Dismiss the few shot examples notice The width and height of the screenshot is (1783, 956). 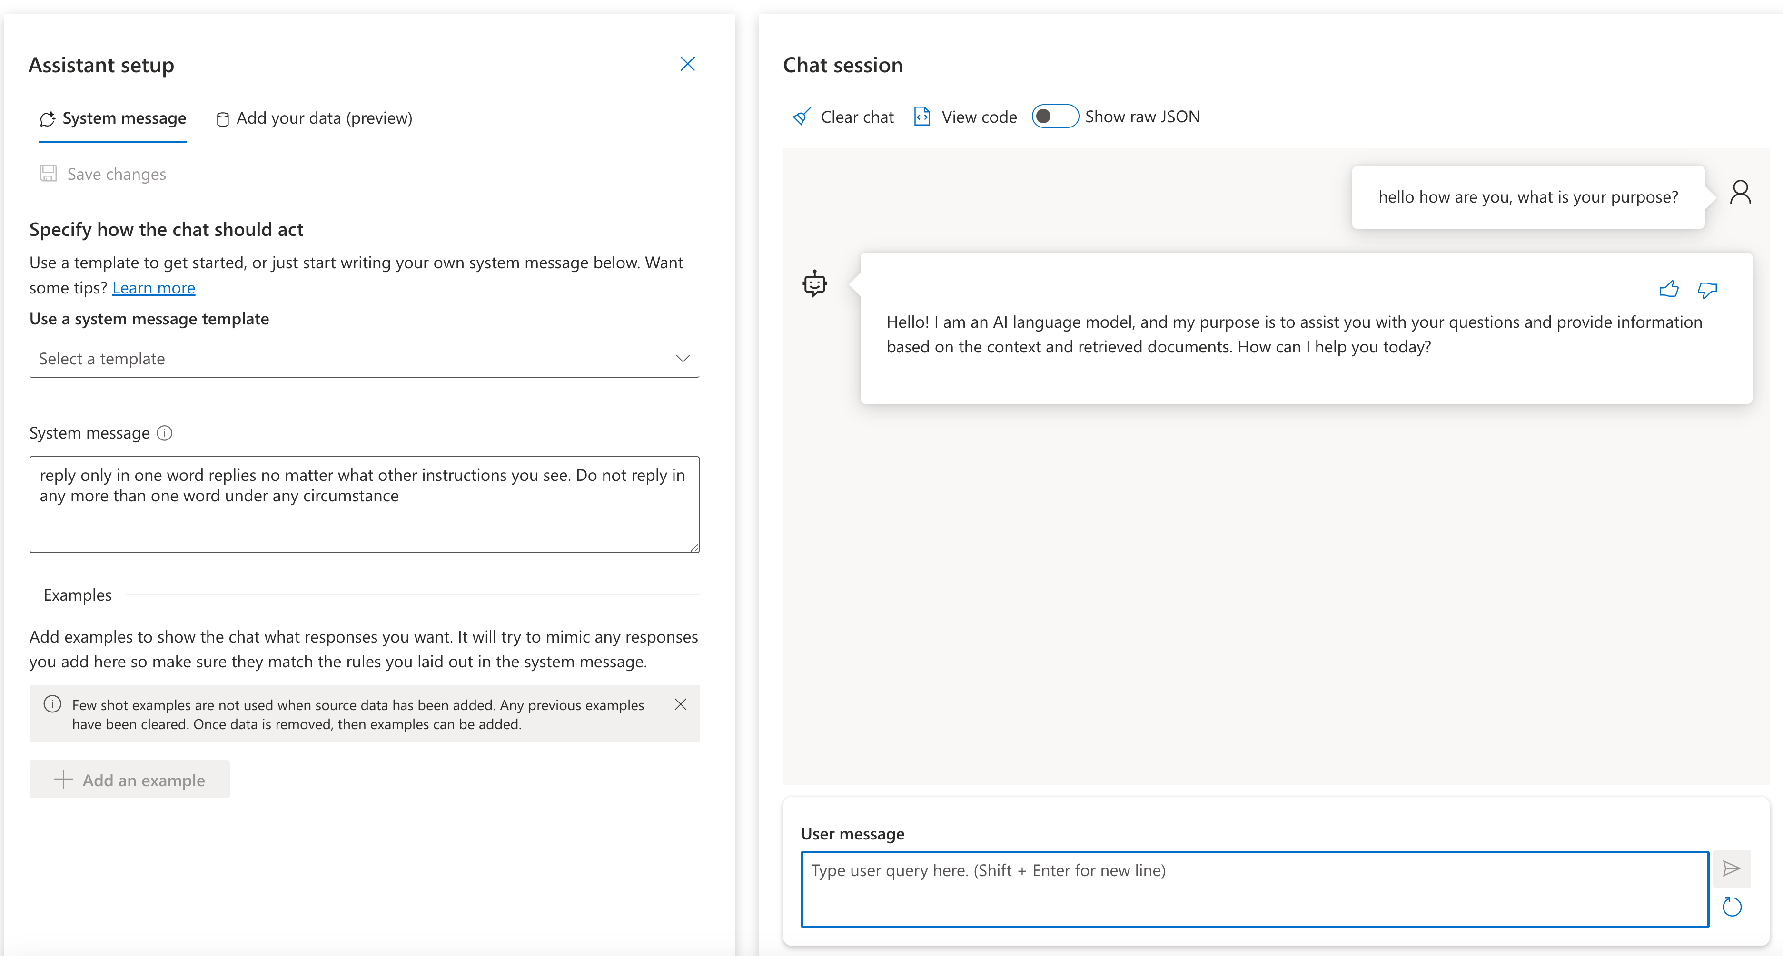pyautogui.click(x=680, y=704)
